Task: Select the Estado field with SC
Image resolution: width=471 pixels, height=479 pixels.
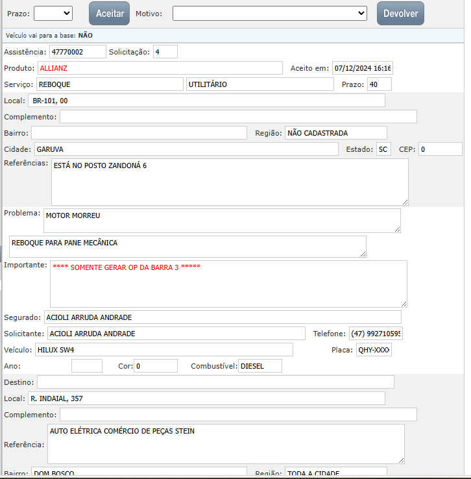Action: click(x=384, y=149)
